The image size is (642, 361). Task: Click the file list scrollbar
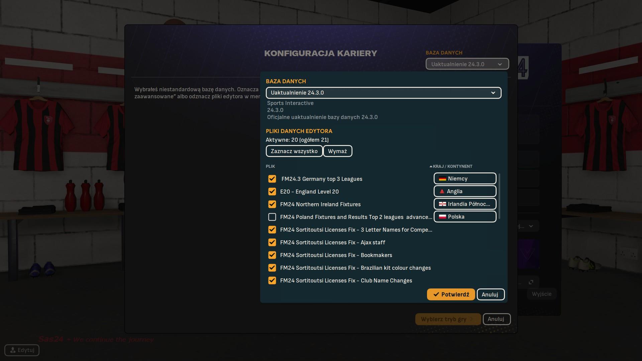click(499, 197)
